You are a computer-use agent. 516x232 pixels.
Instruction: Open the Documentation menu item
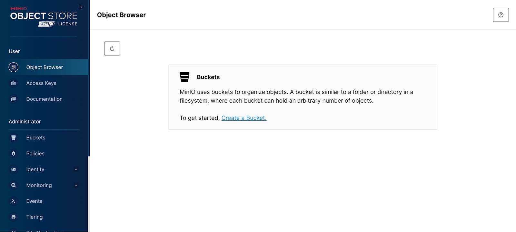[45, 99]
